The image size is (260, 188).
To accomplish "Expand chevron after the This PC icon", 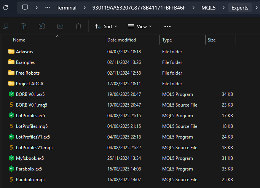I will coord(37,8).
